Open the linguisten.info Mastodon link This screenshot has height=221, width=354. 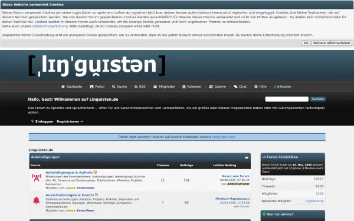tap(224, 137)
